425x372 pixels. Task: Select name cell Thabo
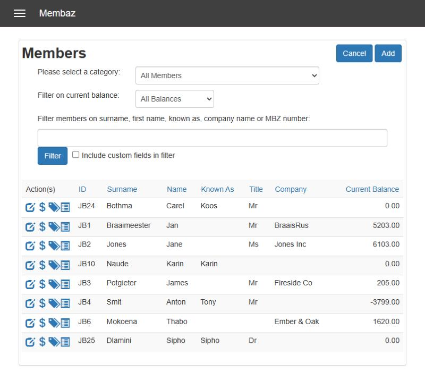tap(177, 322)
